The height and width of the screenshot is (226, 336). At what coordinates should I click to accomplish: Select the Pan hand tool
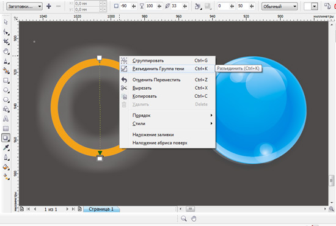pyautogui.click(x=5, y=51)
